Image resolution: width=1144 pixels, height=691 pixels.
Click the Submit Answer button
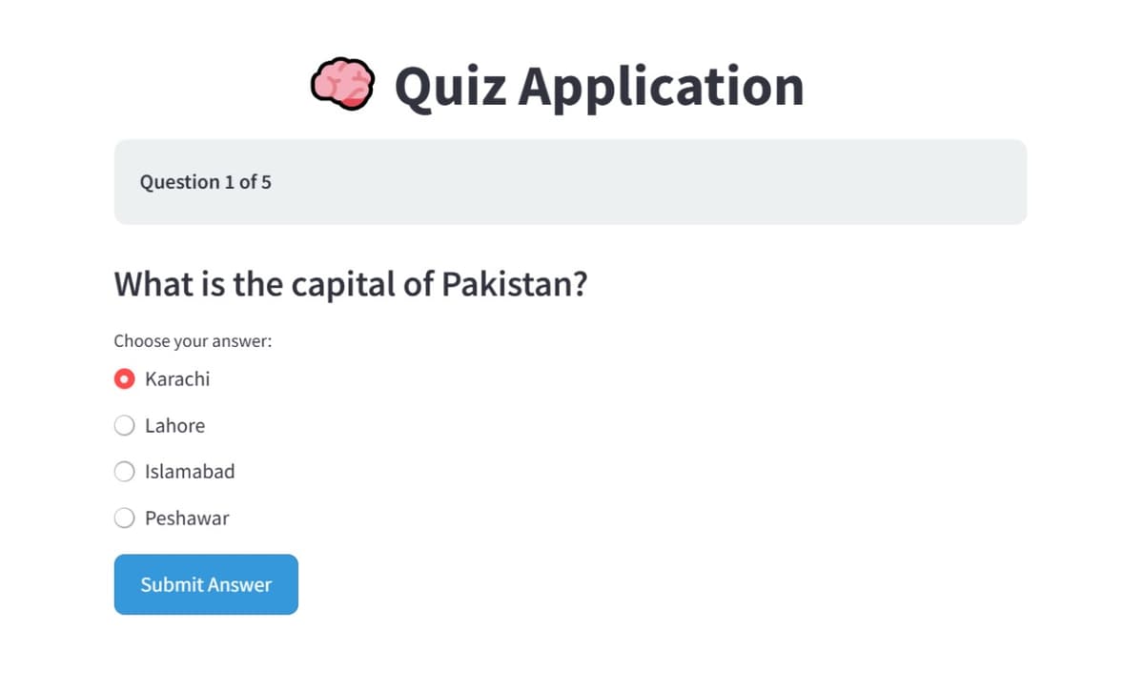pos(205,584)
